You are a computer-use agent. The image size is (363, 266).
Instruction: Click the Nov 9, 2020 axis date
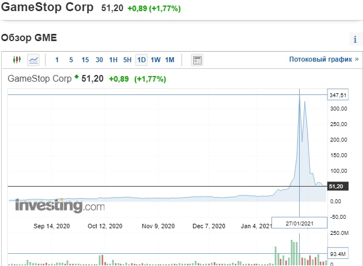pos(158,226)
